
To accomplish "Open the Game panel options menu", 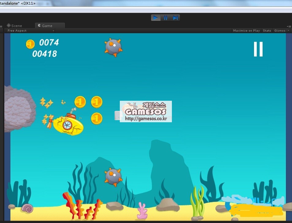I will click(x=289, y=26).
